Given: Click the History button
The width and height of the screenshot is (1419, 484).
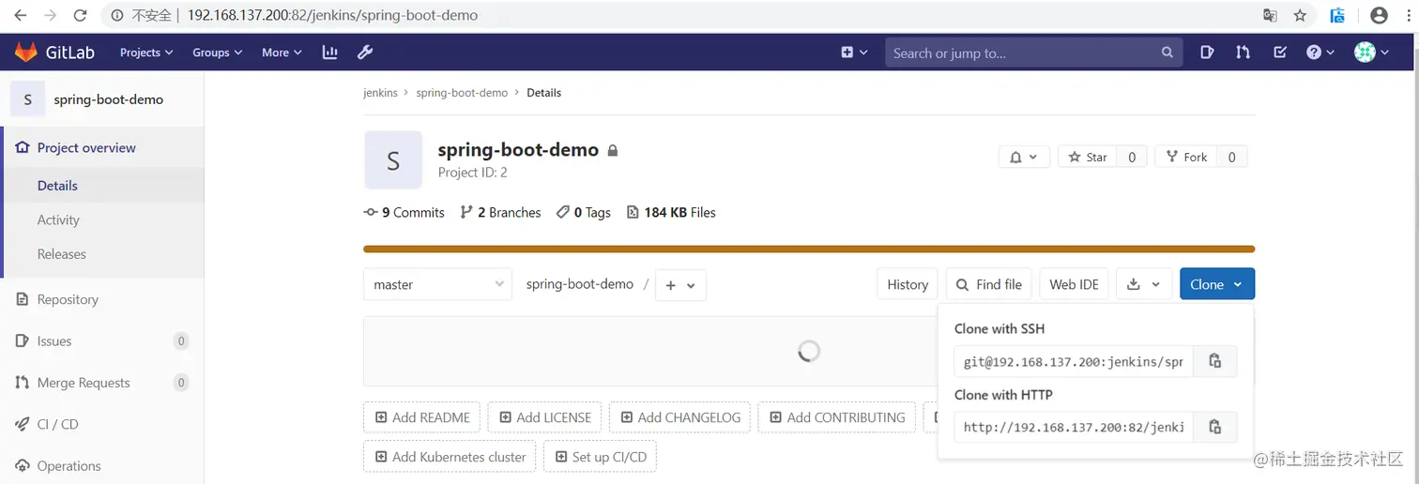Looking at the screenshot, I should pyautogui.click(x=908, y=284).
